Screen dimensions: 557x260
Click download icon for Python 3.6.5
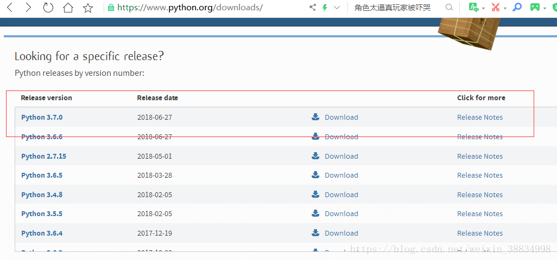[x=315, y=175]
